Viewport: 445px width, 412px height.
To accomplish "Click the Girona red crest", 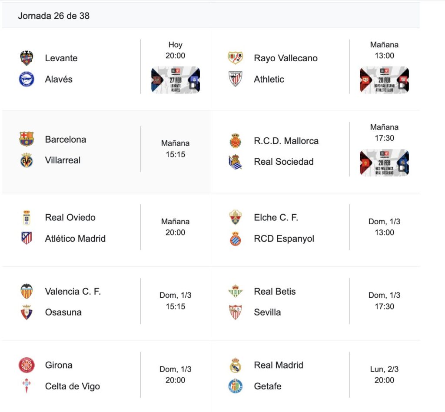I will (x=27, y=365).
